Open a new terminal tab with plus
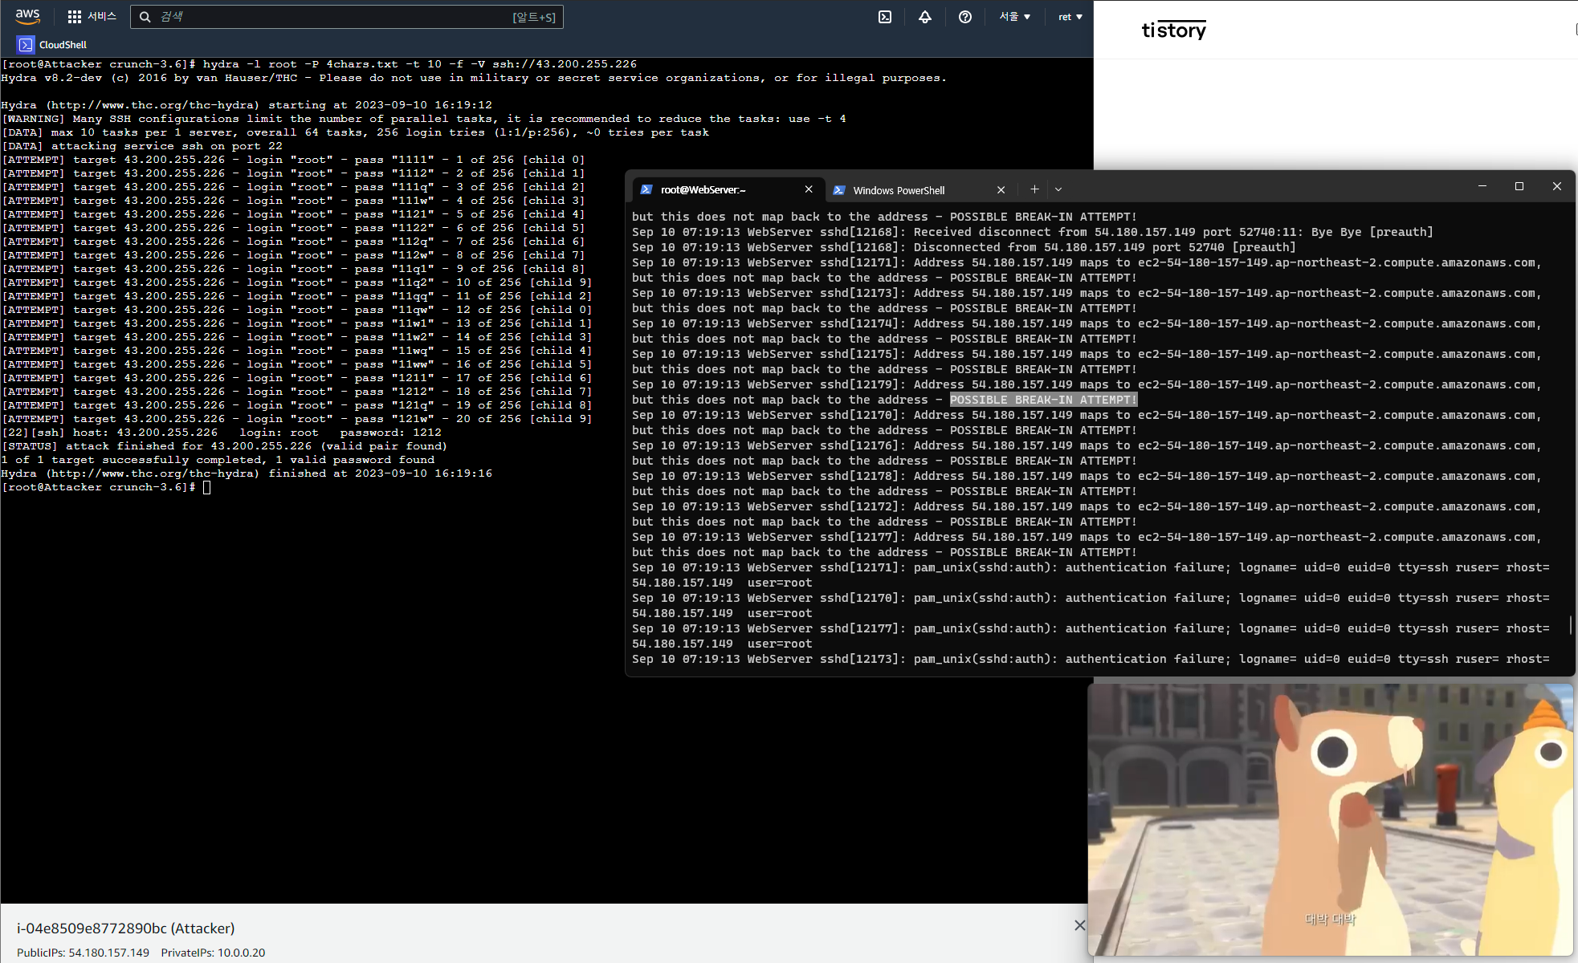Viewport: 1578px width, 963px height. click(x=1034, y=189)
